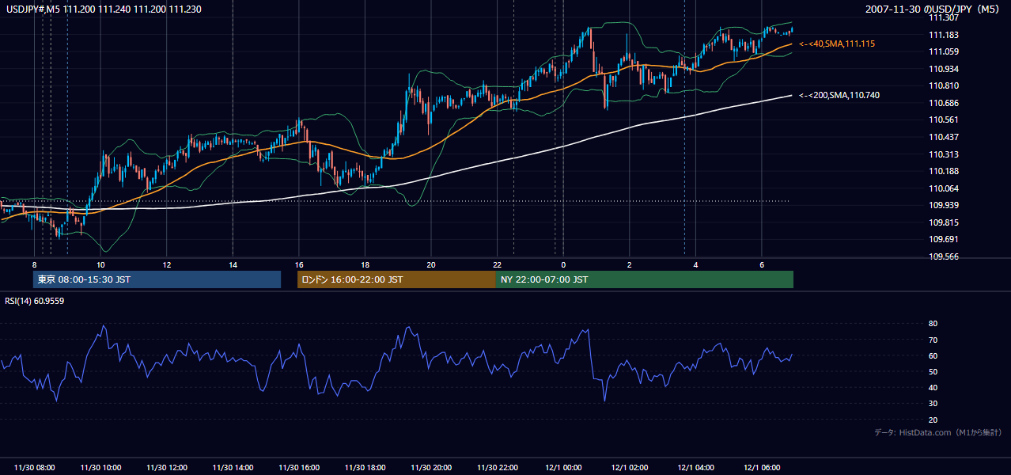Screen dimensions: 1011x475
Task: Select the London 16:00-22:00 JST session bar
Action: point(396,279)
